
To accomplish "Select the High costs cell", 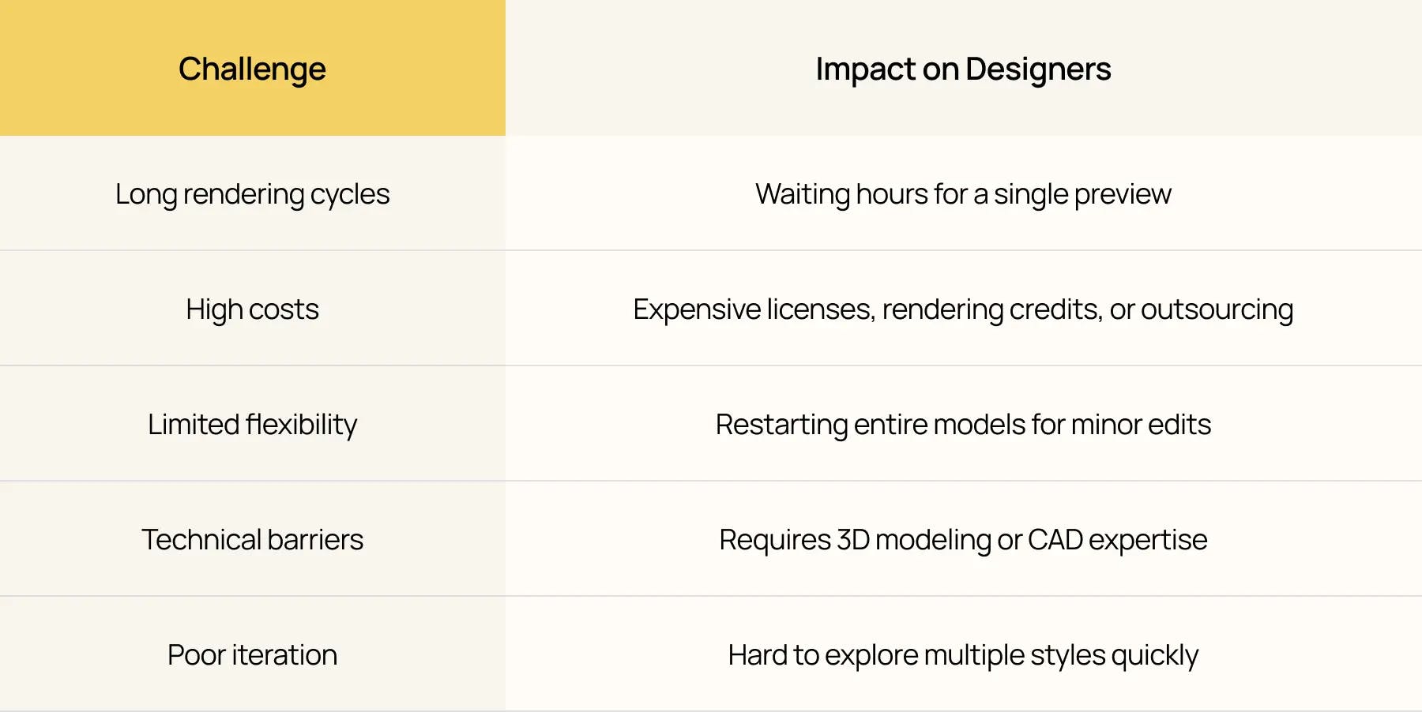I will [x=252, y=309].
